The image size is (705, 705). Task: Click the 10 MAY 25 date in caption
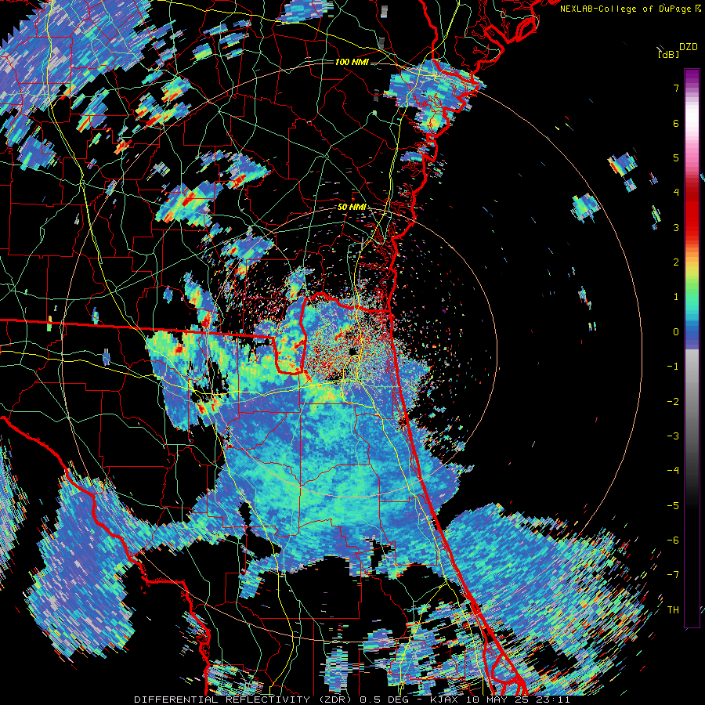pos(496,700)
